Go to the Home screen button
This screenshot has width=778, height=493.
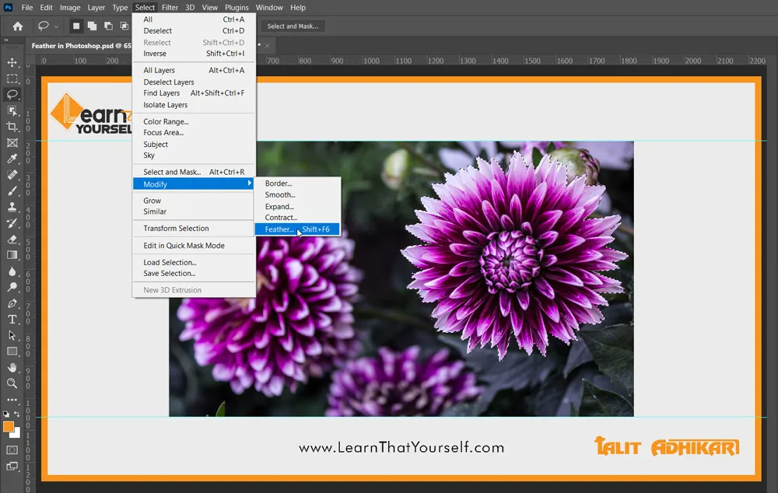click(17, 26)
